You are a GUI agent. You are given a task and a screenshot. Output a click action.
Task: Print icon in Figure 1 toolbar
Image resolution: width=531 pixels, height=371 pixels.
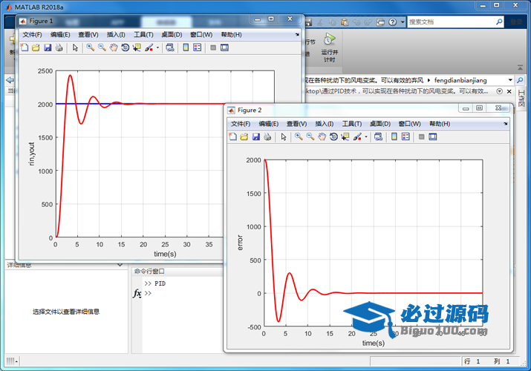[x=59, y=47]
